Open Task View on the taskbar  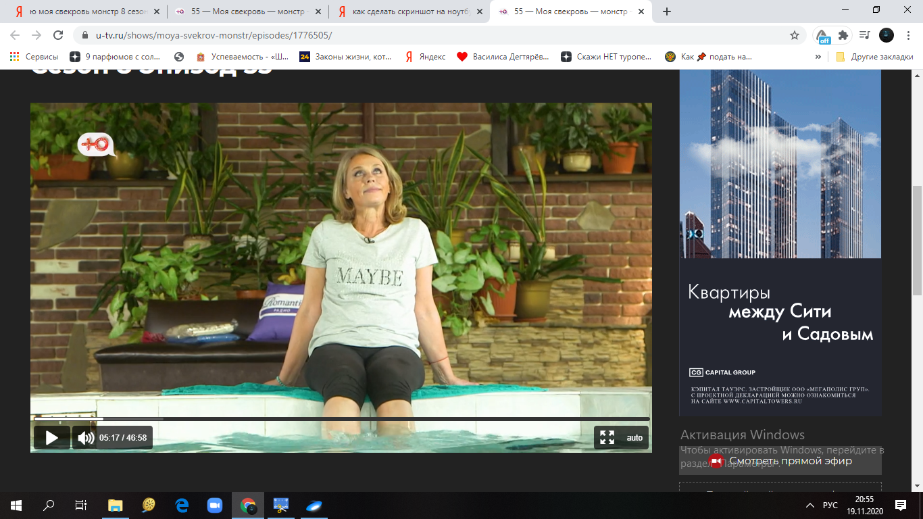[80, 505]
